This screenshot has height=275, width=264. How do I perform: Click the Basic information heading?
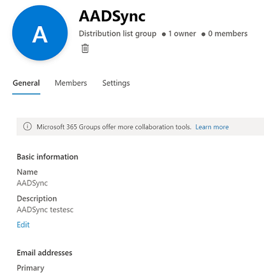[47, 157]
